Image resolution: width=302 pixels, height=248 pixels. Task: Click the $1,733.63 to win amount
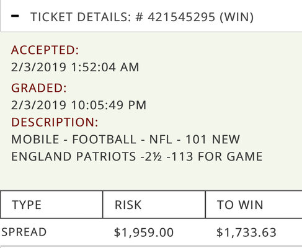click(246, 232)
